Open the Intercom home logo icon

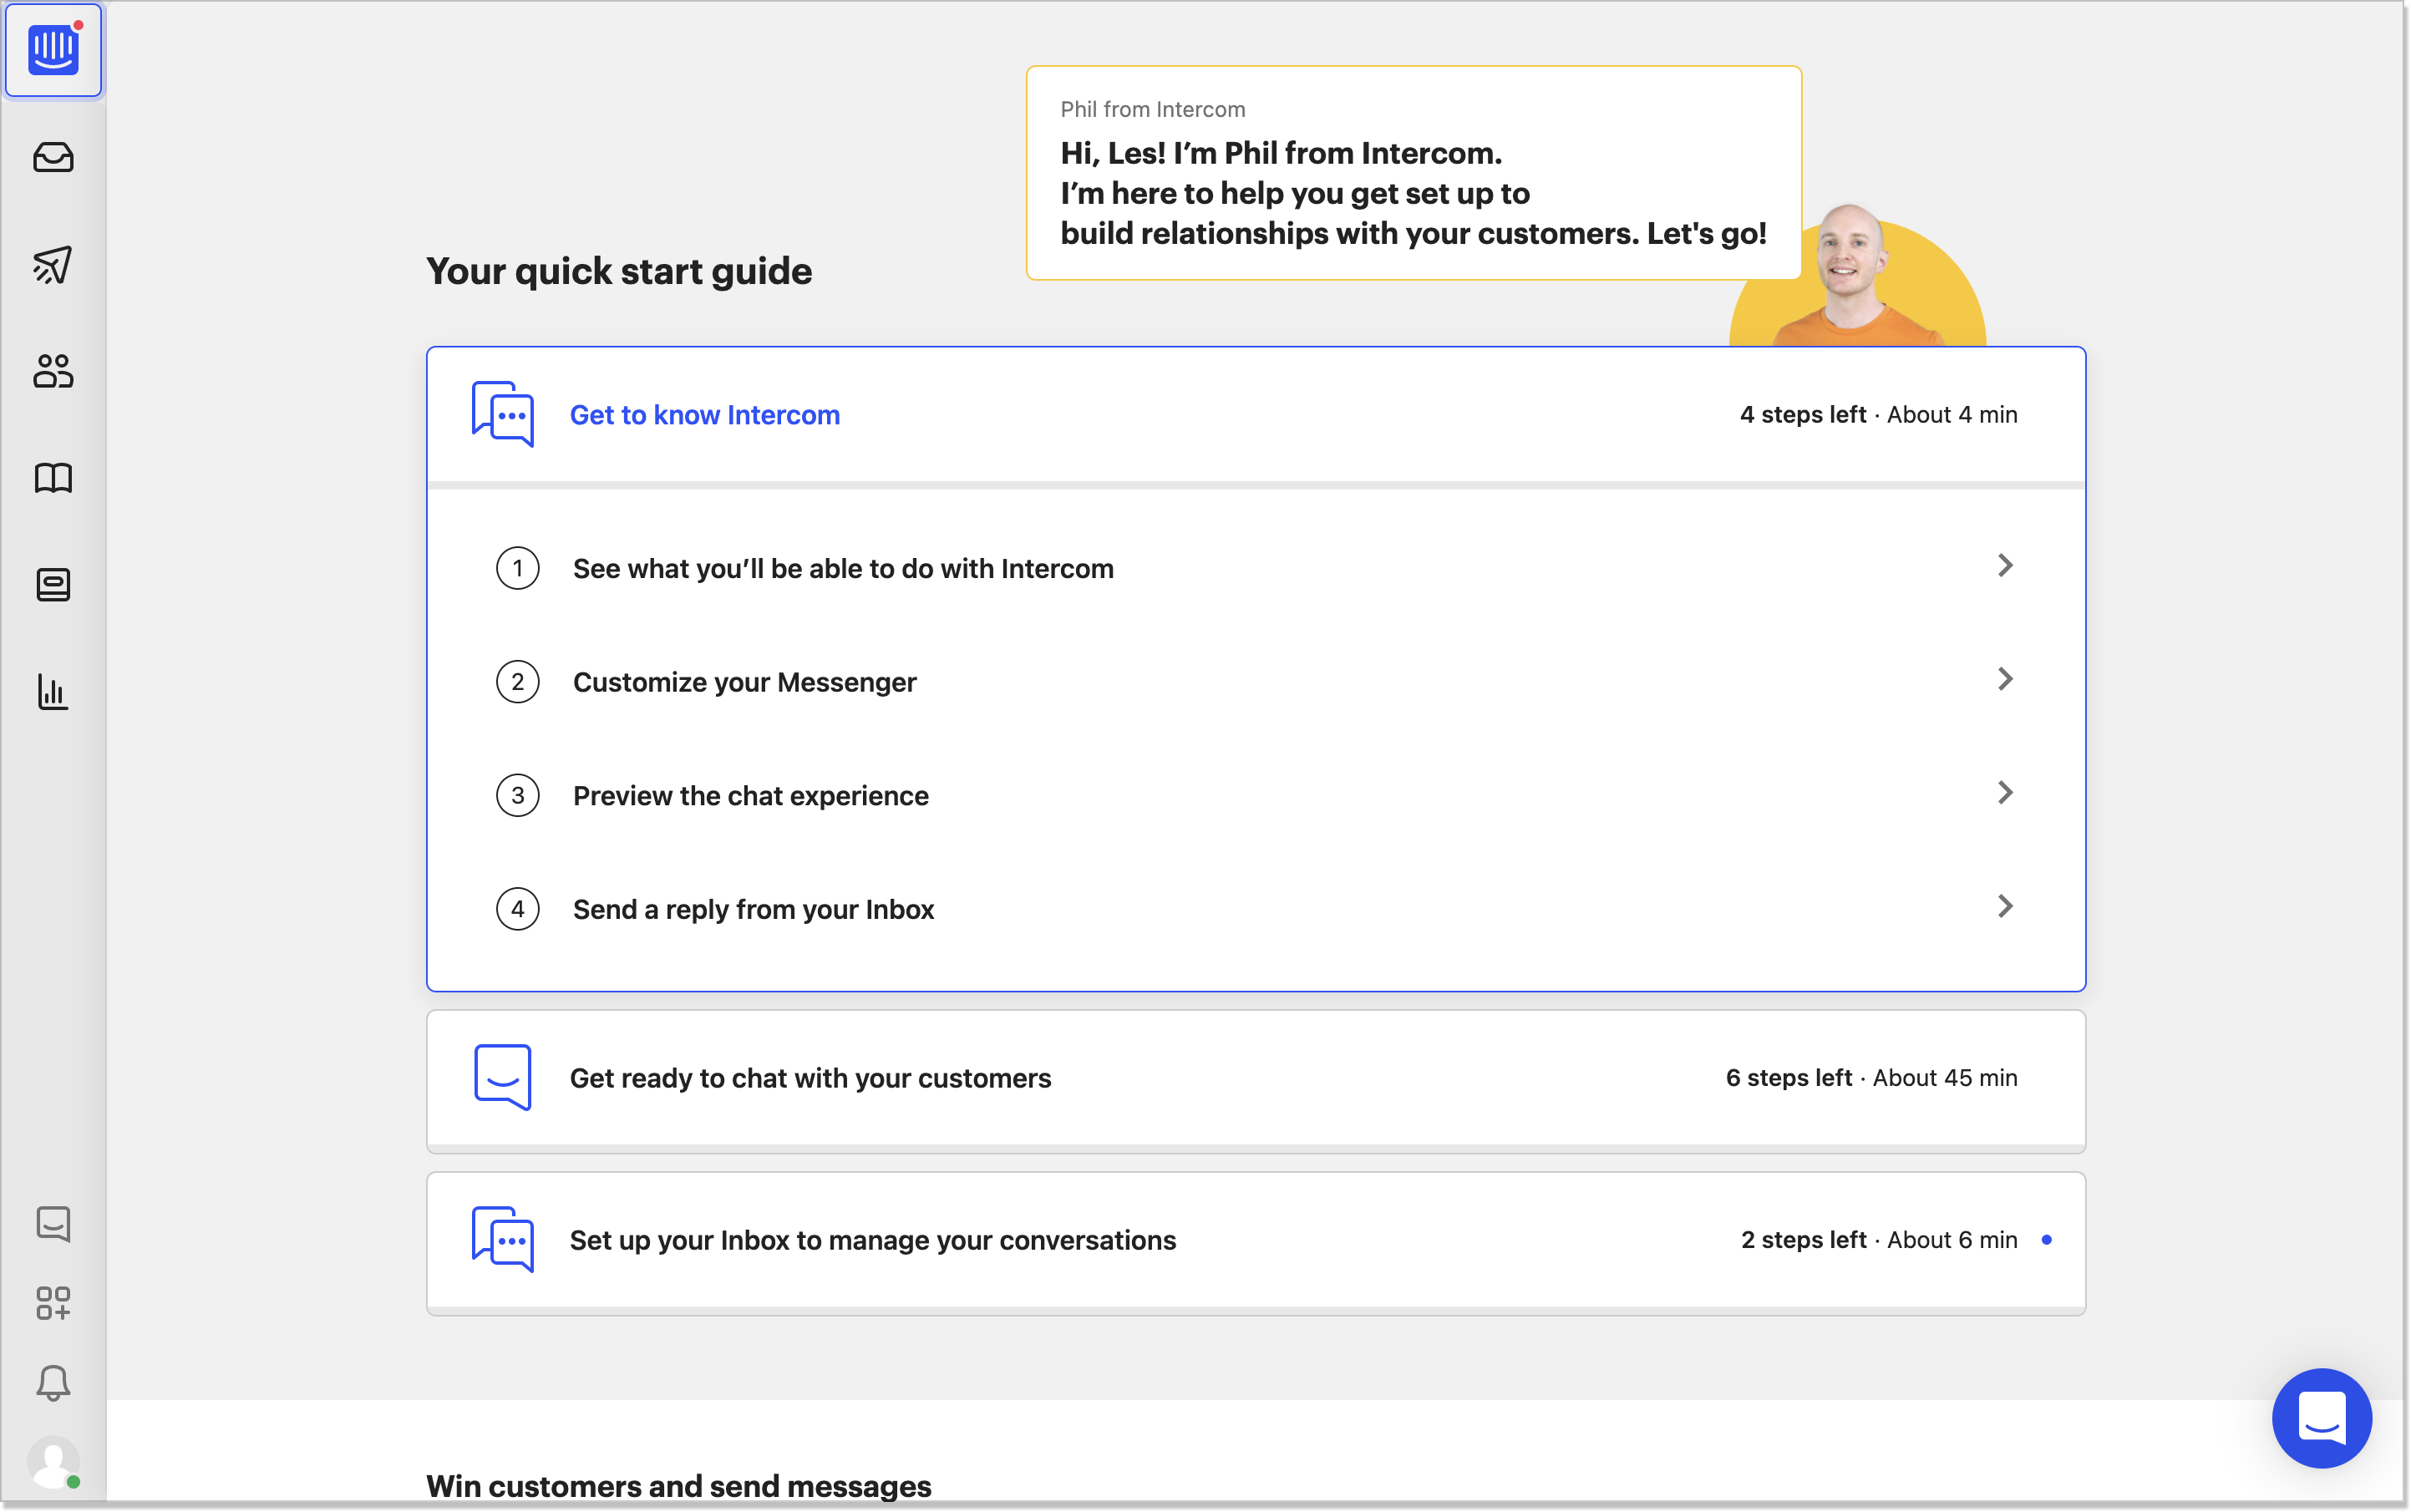pyautogui.click(x=53, y=50)
